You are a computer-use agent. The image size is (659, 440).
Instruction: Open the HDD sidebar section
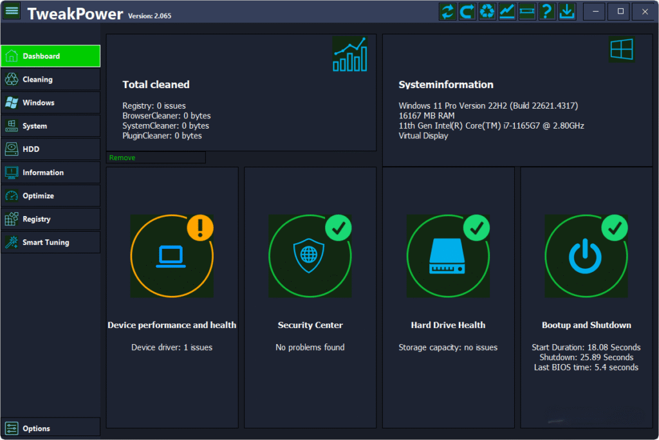50,149
